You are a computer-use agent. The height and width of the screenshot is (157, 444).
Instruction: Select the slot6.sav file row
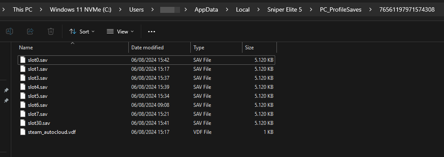click(x=146, y=105)
